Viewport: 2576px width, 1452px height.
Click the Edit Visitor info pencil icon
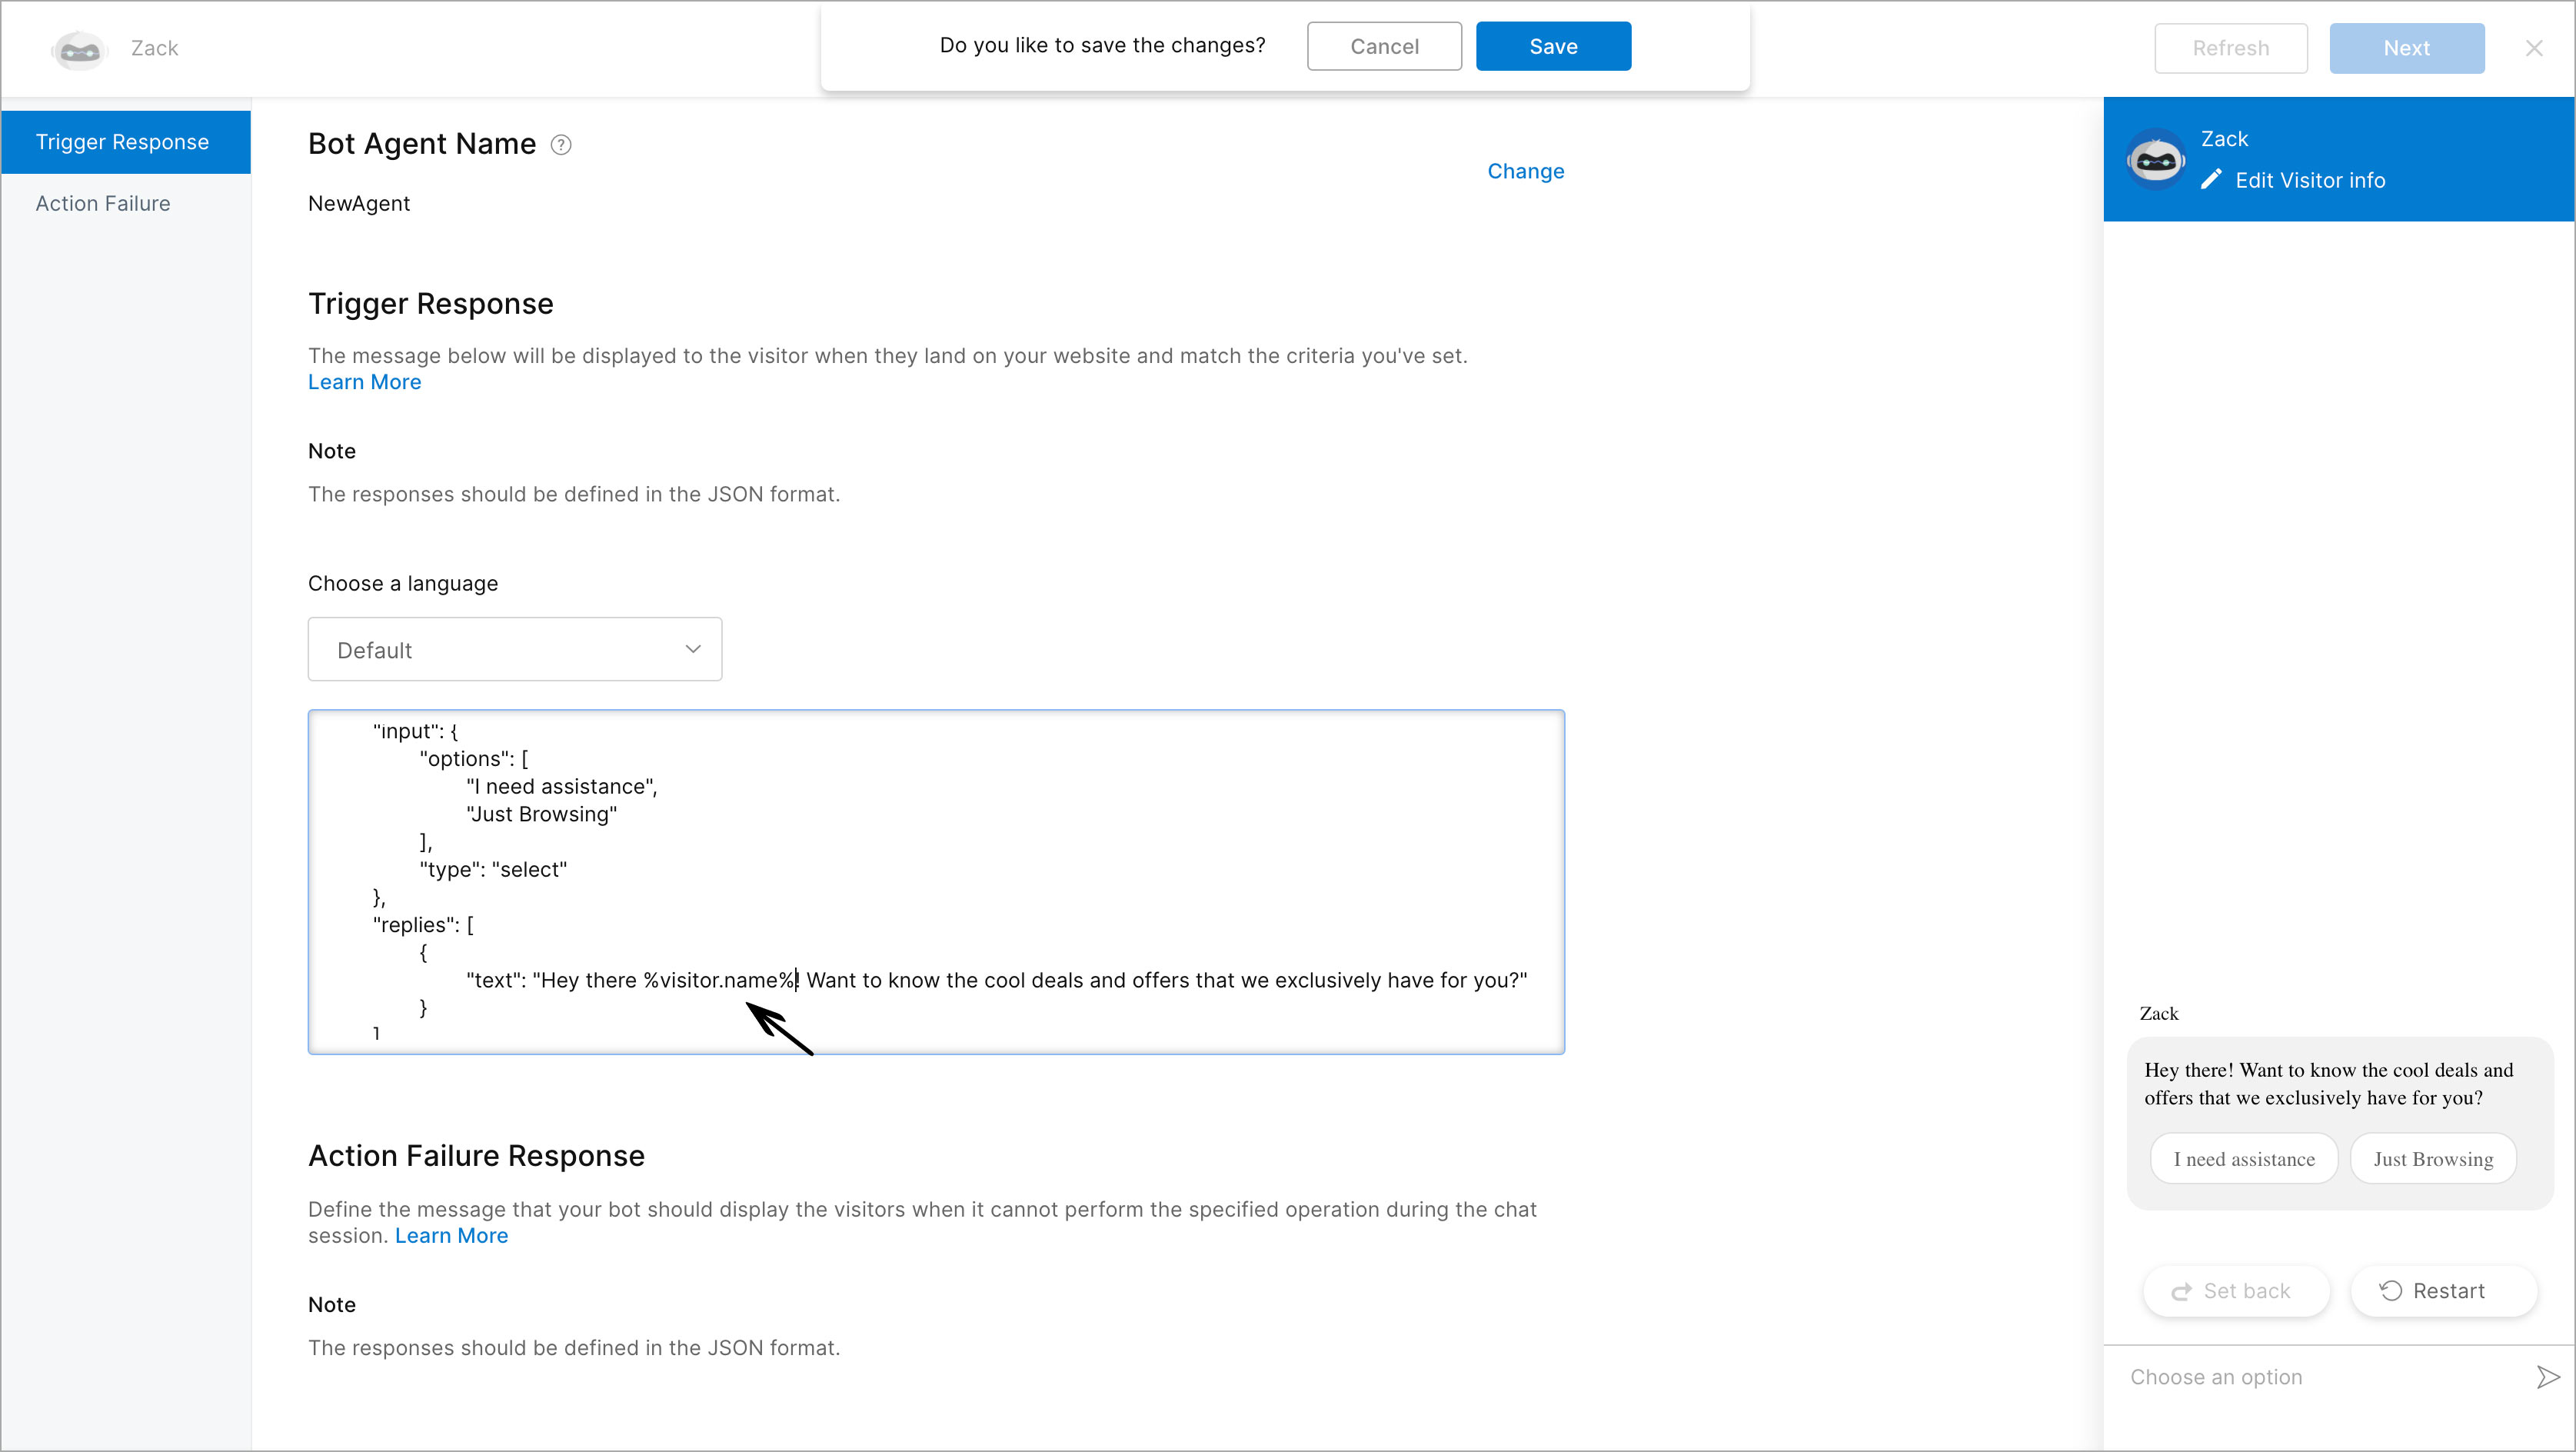(2212, 180)
